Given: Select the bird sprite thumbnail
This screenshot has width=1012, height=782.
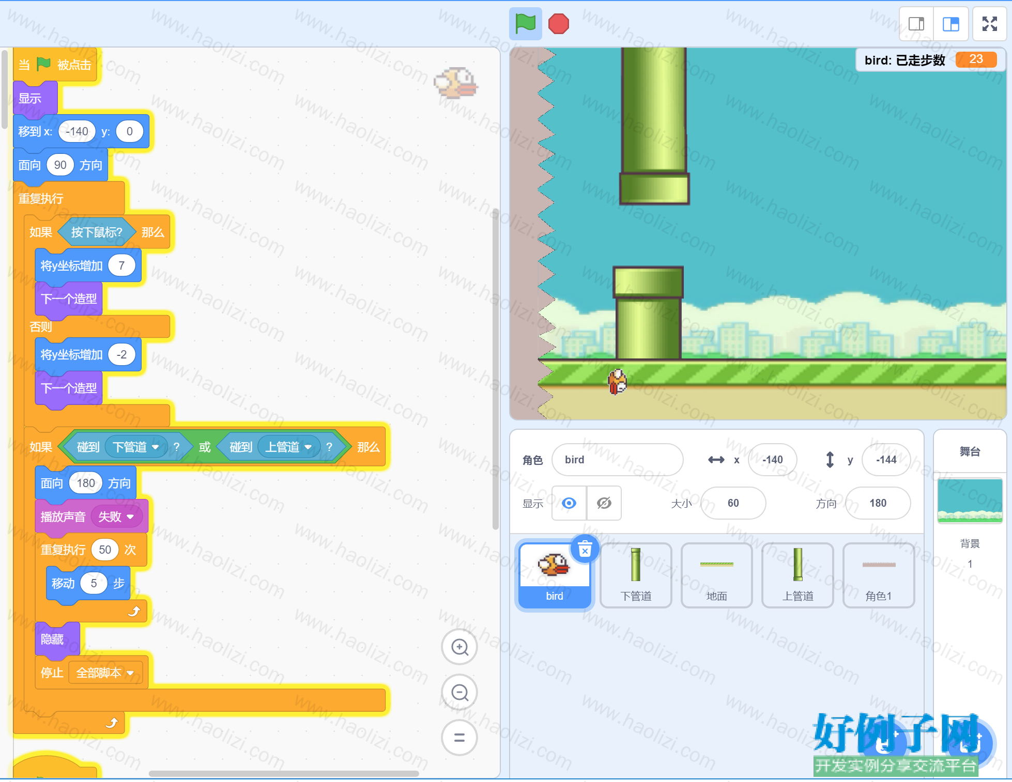Looking at the screenshot, I should click(555, 575).
